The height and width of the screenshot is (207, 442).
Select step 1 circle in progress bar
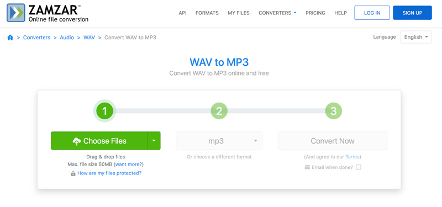104,111
